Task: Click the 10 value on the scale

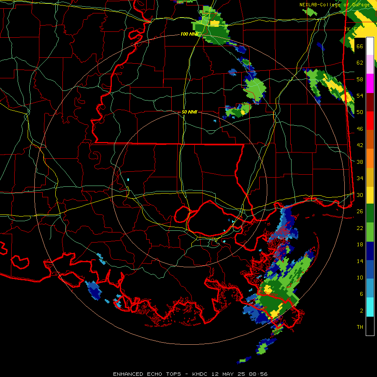Action: tap(360, 277)
